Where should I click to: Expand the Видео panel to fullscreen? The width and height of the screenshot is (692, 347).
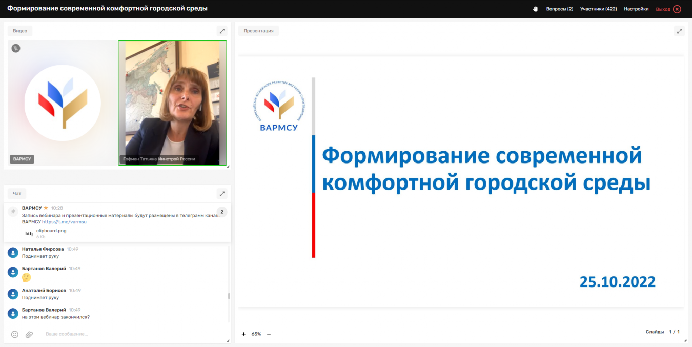pyautogui.click(x=221, y=31)
